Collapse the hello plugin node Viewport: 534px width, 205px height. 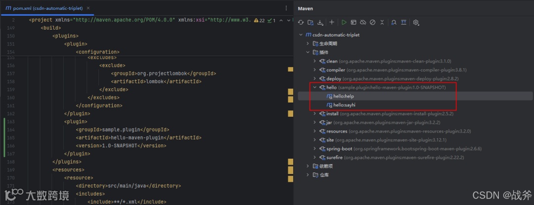point(314,88)
